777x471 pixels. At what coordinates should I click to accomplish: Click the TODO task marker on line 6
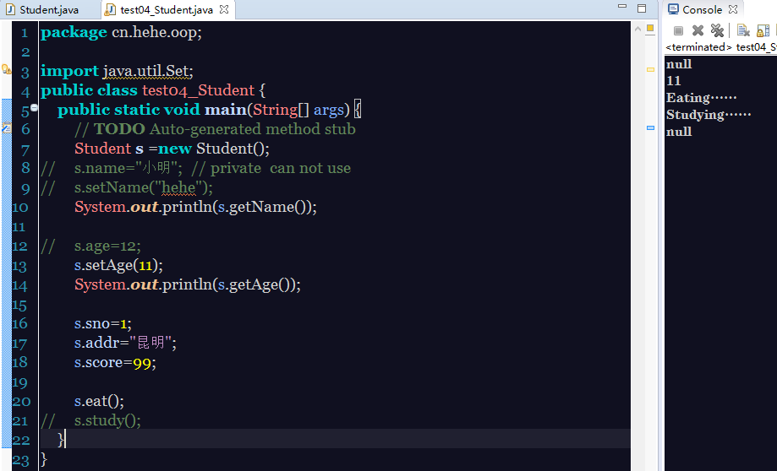tap(6, 128)
